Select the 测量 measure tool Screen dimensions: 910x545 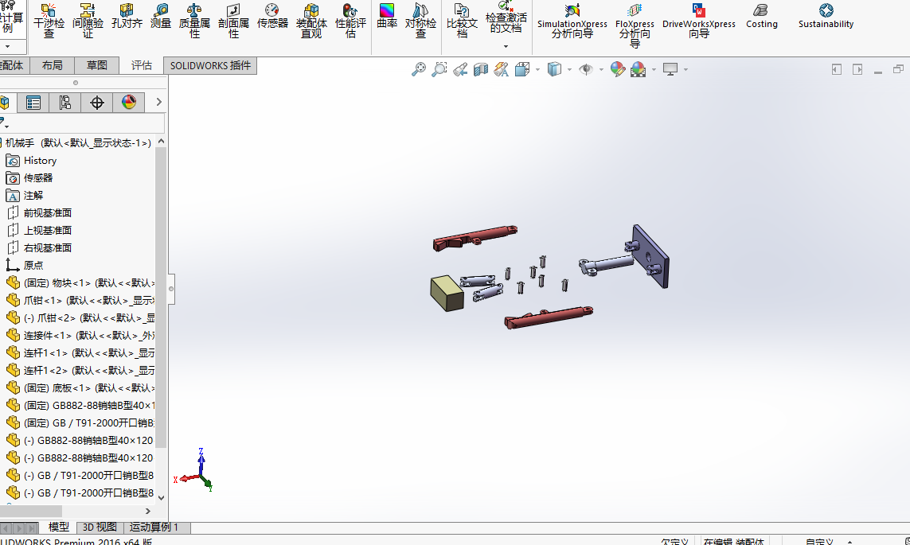161,16
